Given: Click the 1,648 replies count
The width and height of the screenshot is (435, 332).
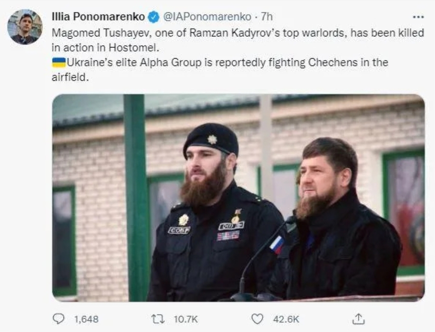Looking at the screenshot, I should pos(86,319).
